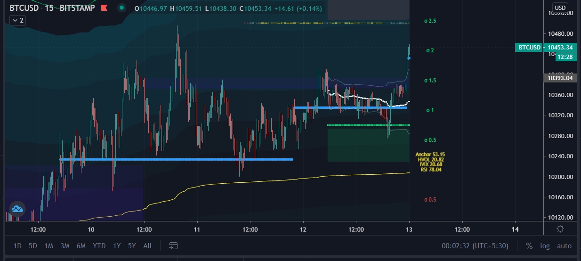
Task: Click the open value O10446.97
Action: (x=151, y=8)
